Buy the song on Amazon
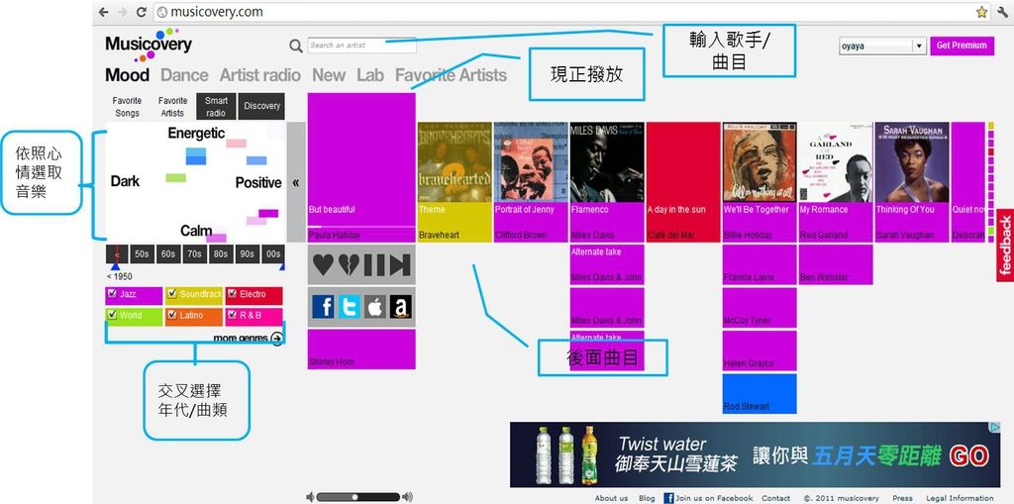1014x504 pixels. (x=400, y=307)
